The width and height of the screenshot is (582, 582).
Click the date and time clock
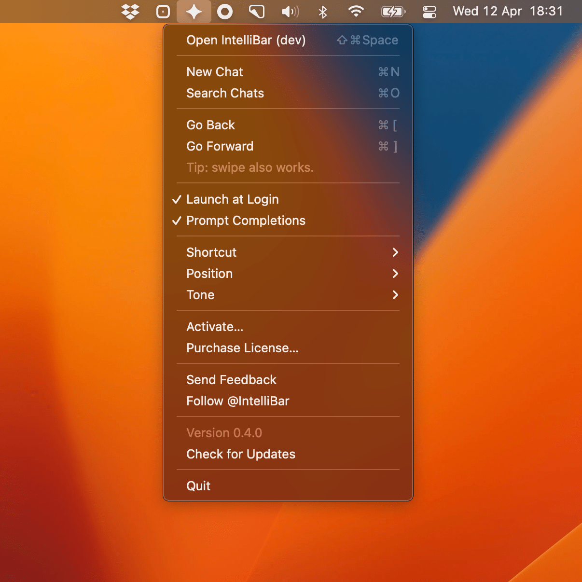tap(508, 12)
